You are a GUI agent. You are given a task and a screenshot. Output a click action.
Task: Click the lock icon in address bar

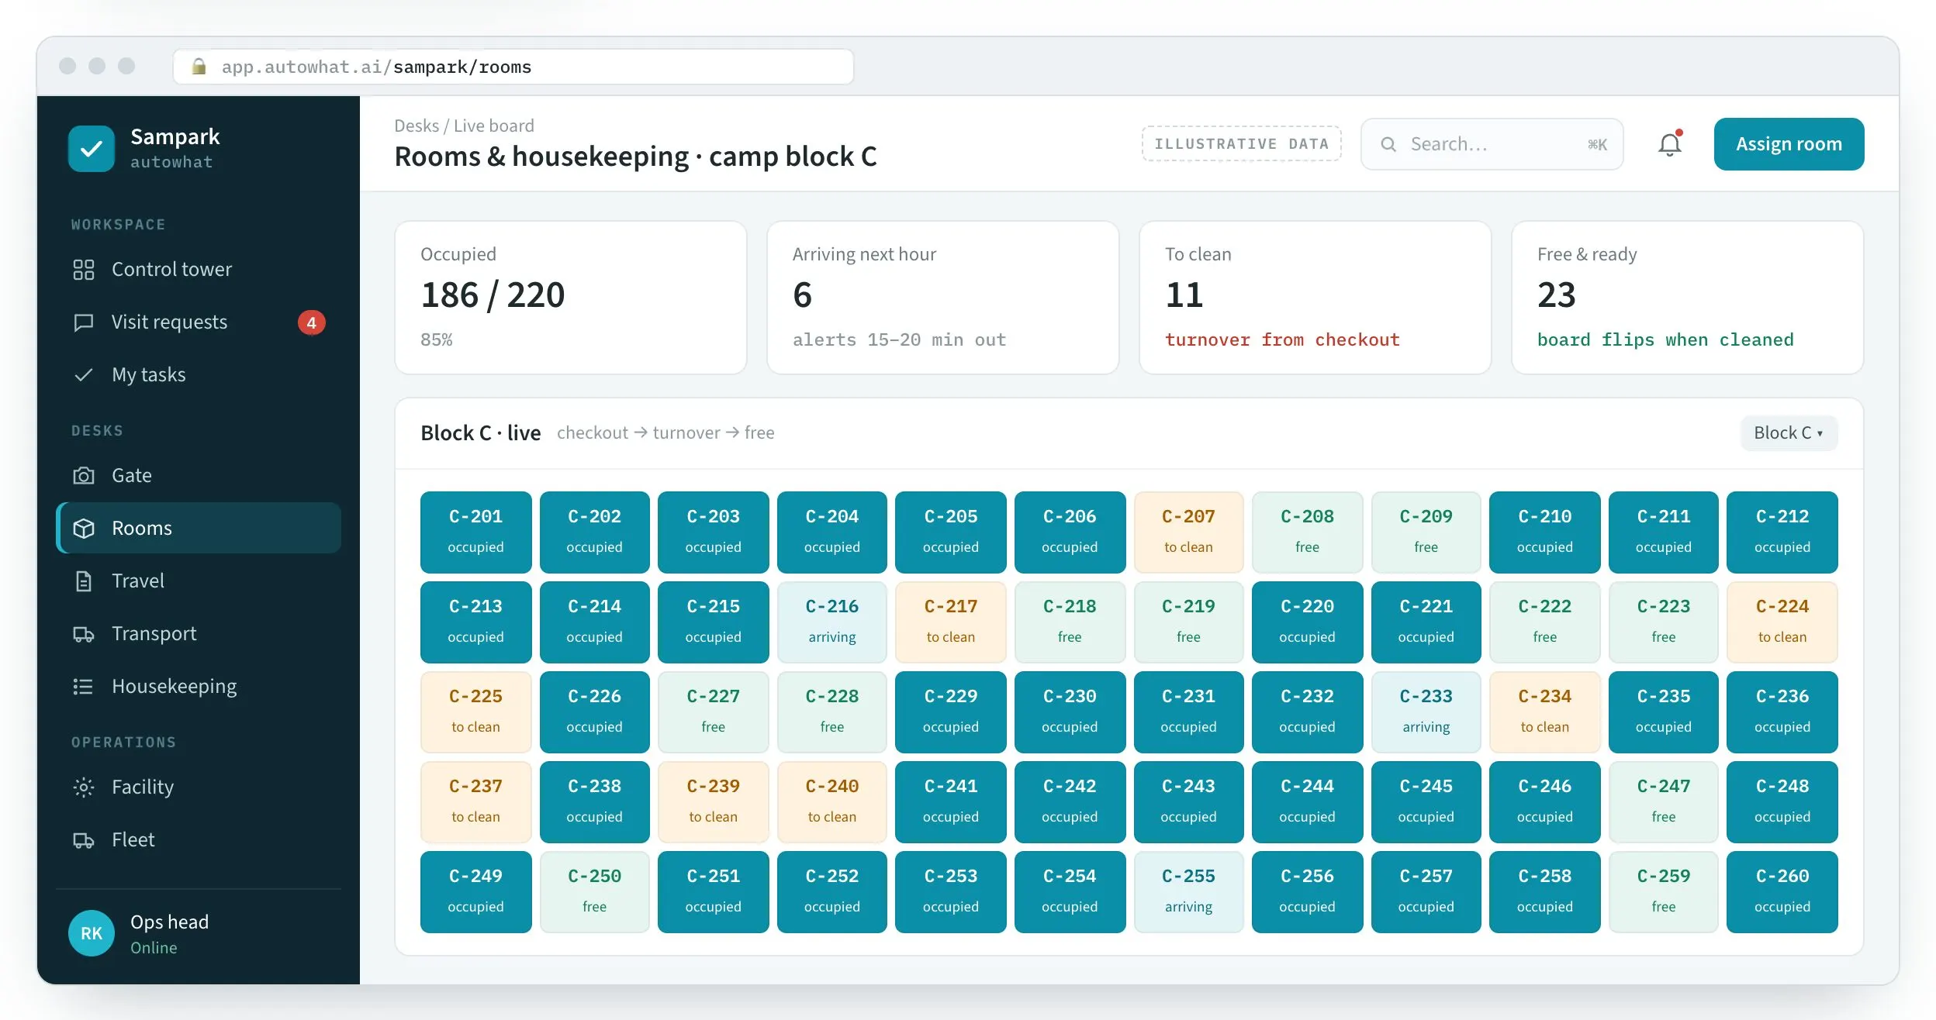199,67
